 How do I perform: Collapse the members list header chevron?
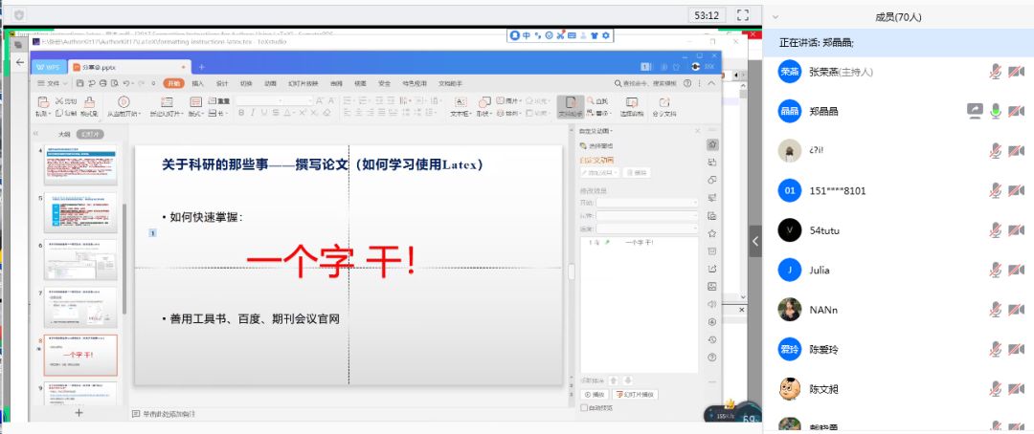(x=775, y=16)
